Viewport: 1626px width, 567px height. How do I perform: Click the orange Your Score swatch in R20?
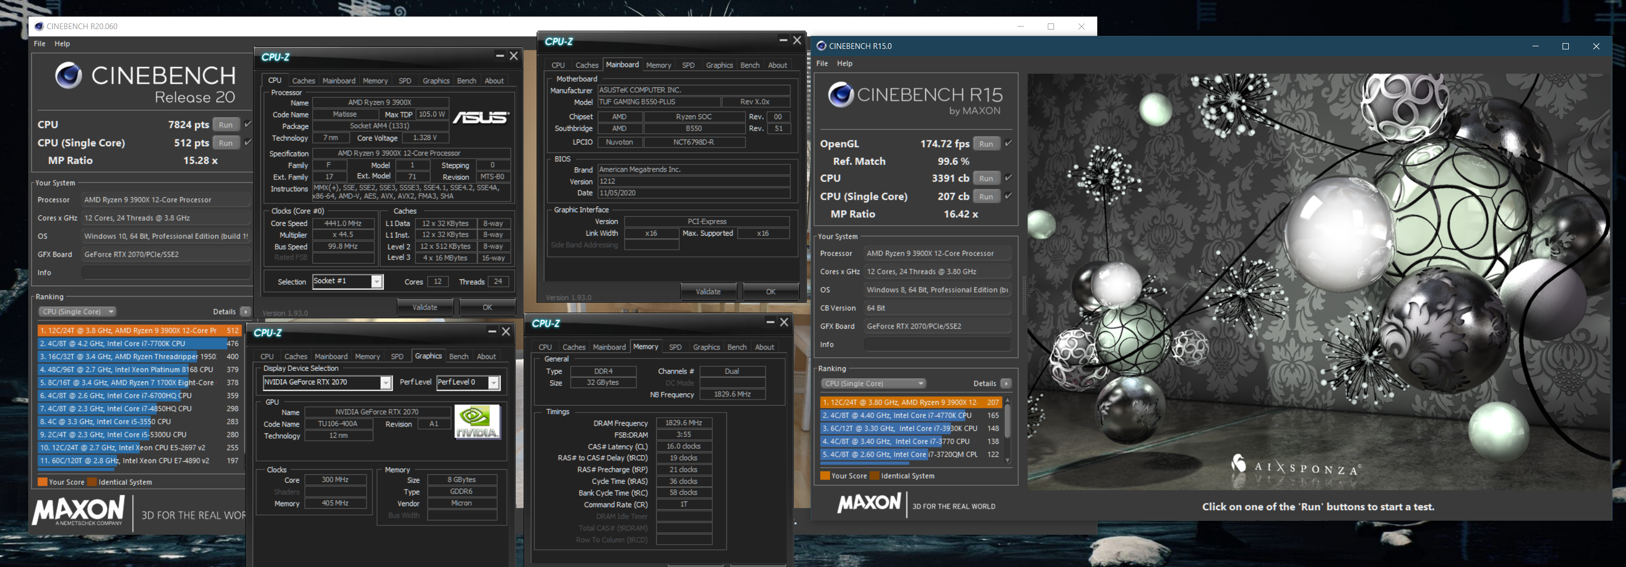[x=42, y=482]
